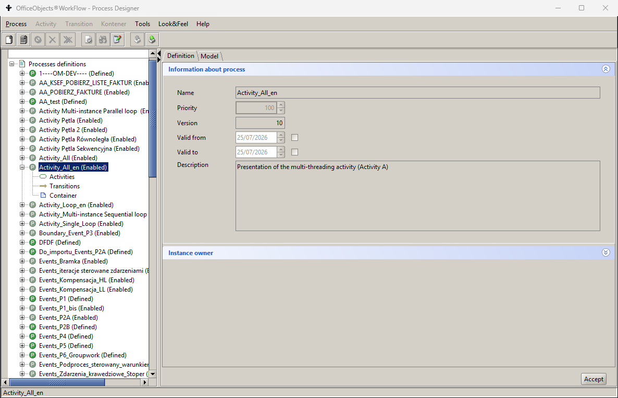The image size is (618, 398).
Task: Open the Tools menu
Action: tap(142, 23)
